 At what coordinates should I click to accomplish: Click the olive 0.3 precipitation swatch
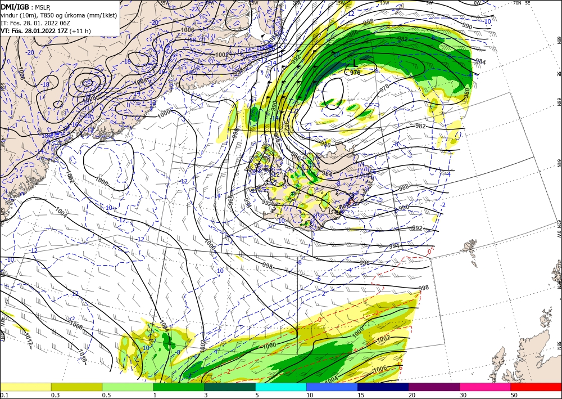tap(76, 387)
